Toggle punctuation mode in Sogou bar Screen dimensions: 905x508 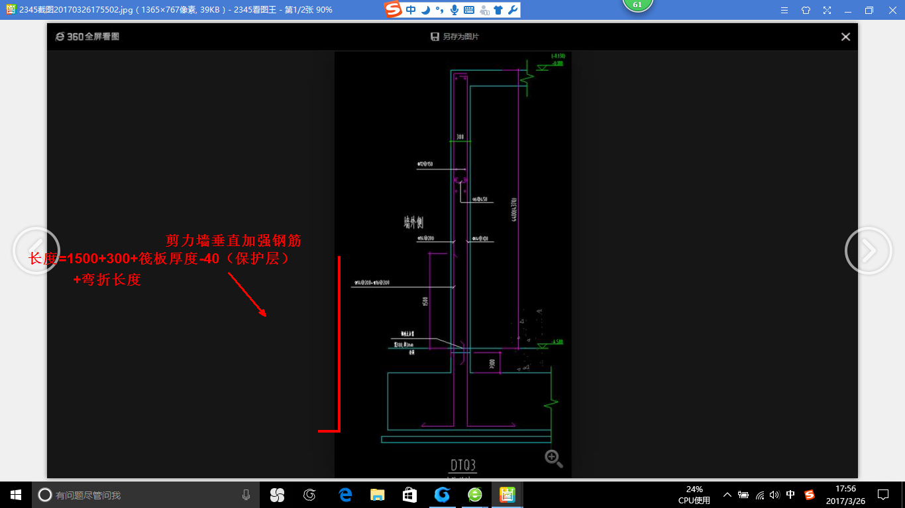tap(439, 10)
